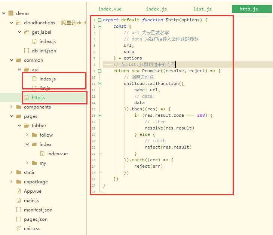Click the manifest.json bracket icon

(x=19, y=210)
